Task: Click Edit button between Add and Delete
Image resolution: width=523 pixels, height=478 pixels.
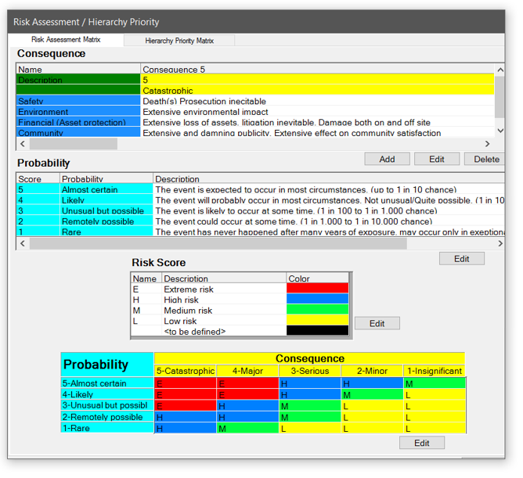Action: tap(436, 159)
